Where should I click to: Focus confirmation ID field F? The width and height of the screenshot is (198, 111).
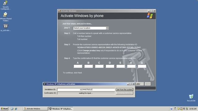point(131,66)
